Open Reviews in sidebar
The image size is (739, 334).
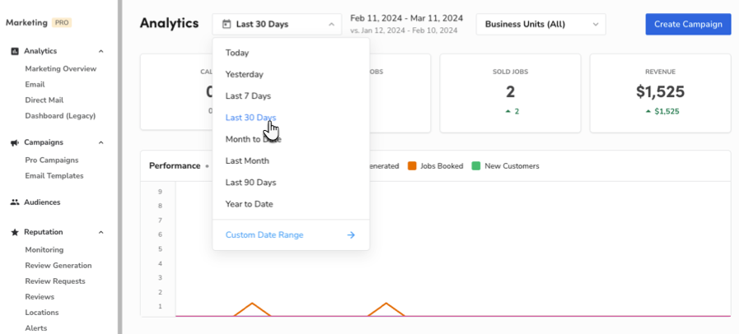40,297
